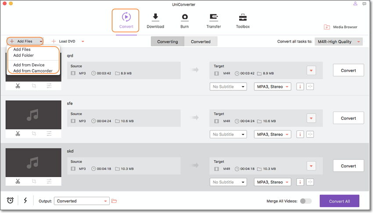Open the Download section
The width and height of the screenshot is (373, 213).
click(155, 21)
